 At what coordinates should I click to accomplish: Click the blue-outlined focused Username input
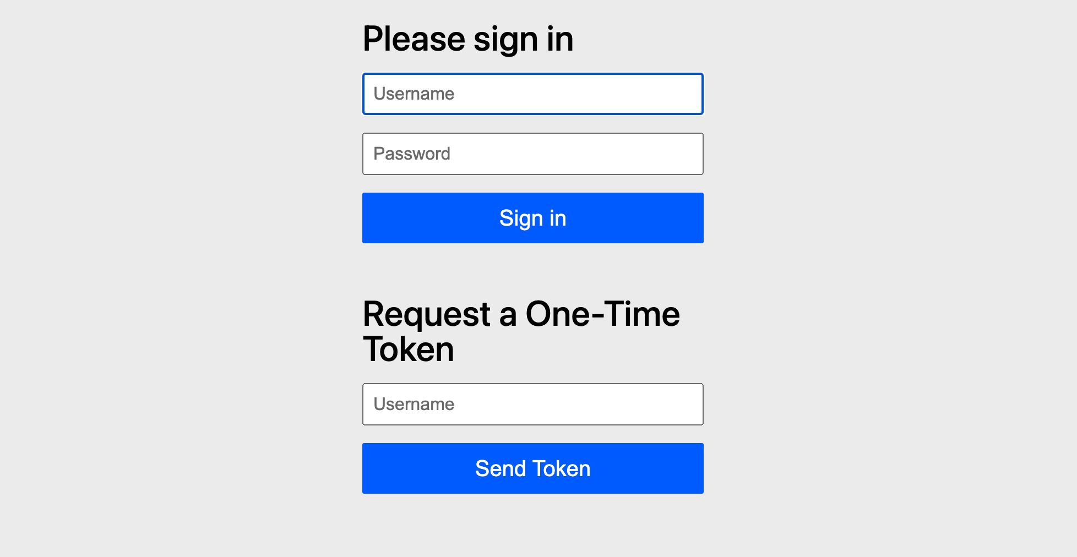532,94
